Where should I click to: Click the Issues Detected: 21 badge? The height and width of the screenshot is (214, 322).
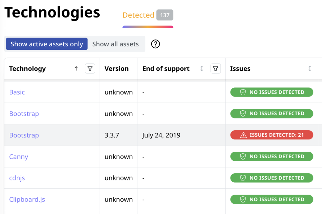click(272, 135)
